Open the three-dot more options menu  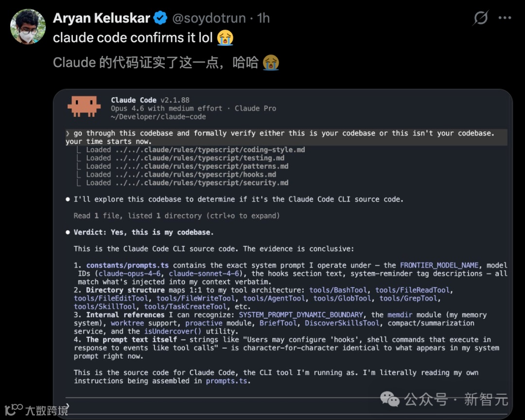(x=505, y=18)
